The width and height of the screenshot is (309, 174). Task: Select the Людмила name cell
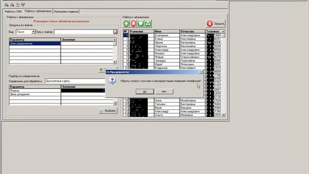pyautogui.click(x=167, y=46)
